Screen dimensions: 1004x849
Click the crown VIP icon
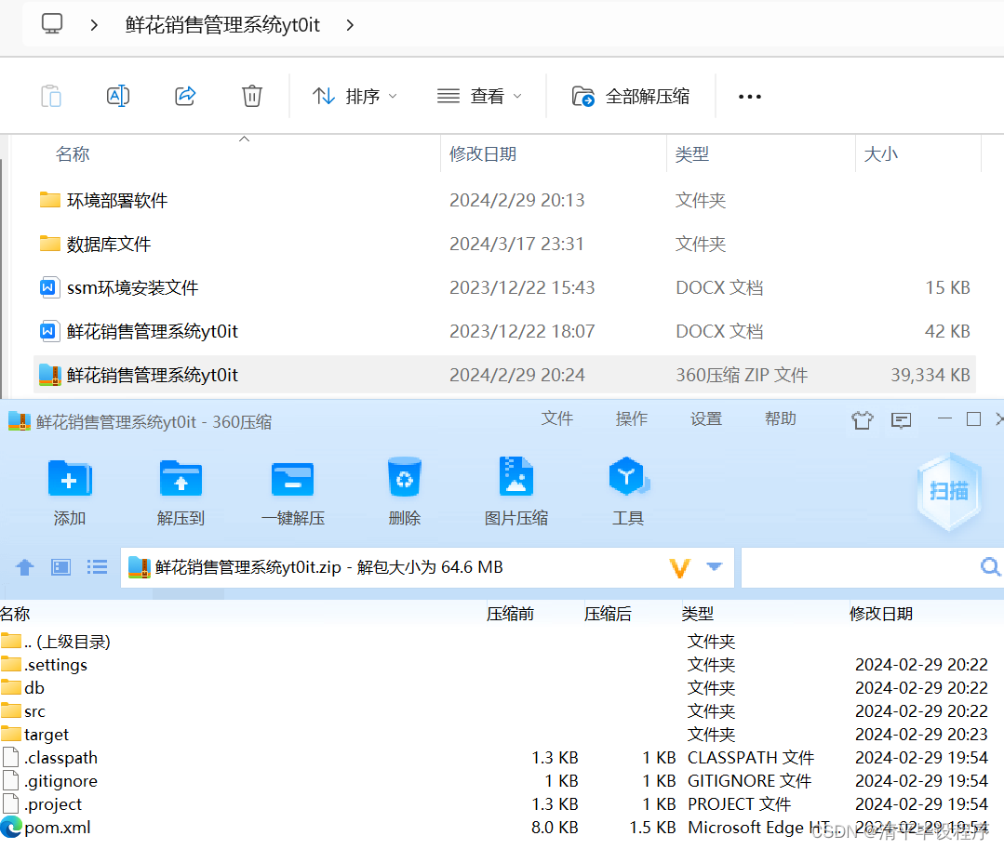pos(862,420)
